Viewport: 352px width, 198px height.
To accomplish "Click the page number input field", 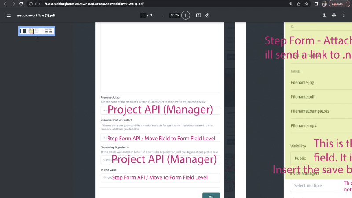I will coord(143,15).
